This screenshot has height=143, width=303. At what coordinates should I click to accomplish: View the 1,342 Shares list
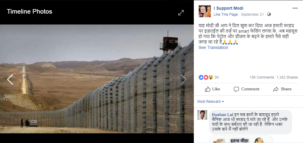pos(287,77)
